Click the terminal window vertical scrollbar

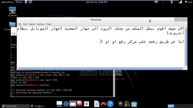tap(114, 83)
